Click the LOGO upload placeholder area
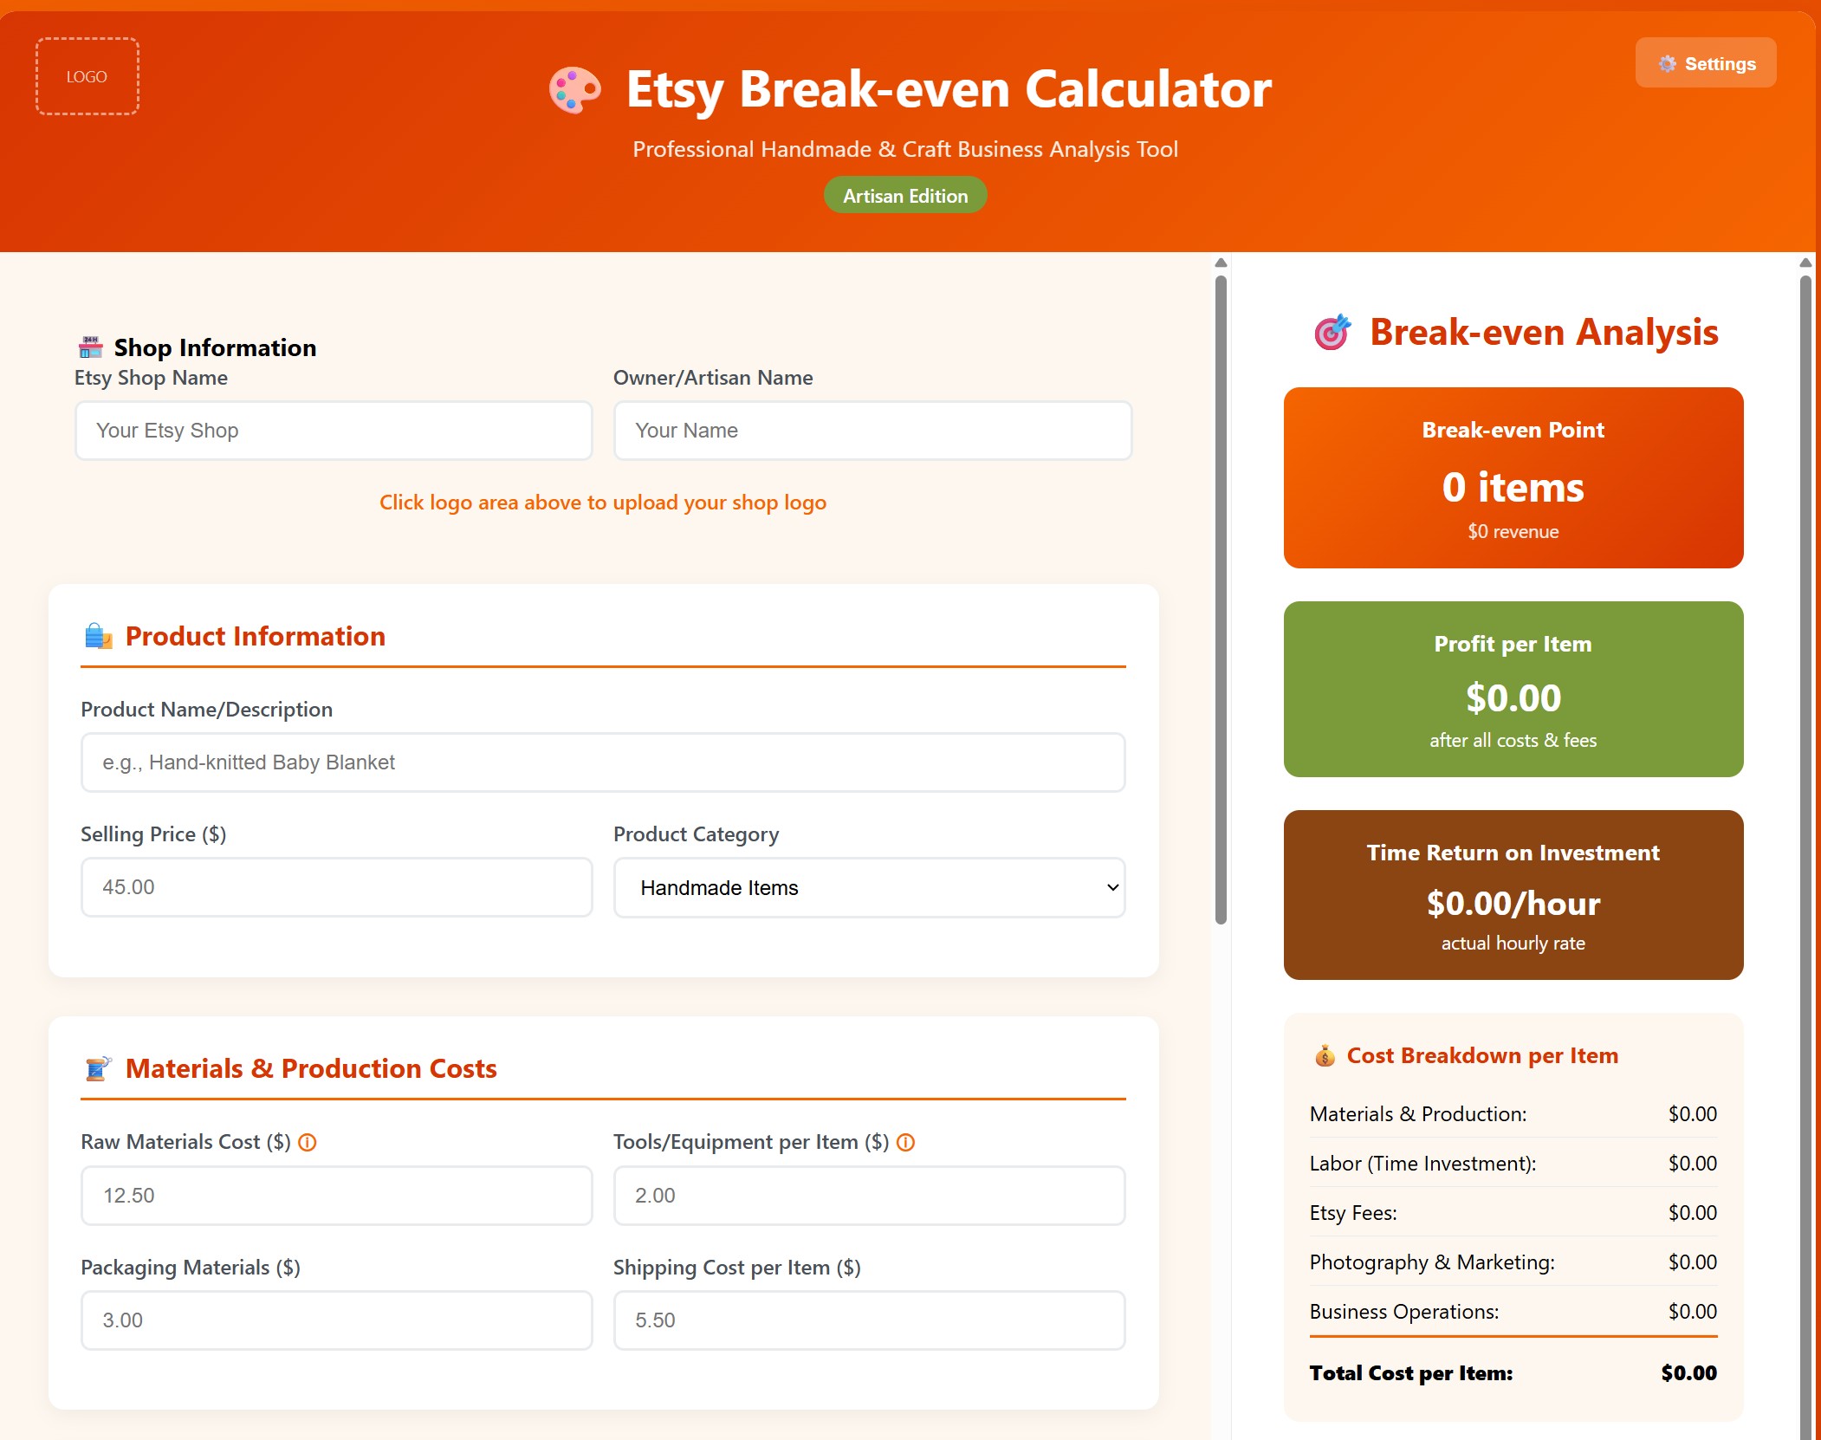 [87, 75]
